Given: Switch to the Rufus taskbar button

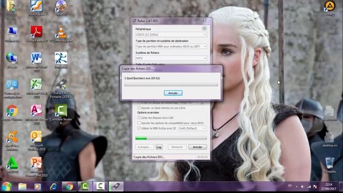Looking at the screenshot, I should point(116,187).
